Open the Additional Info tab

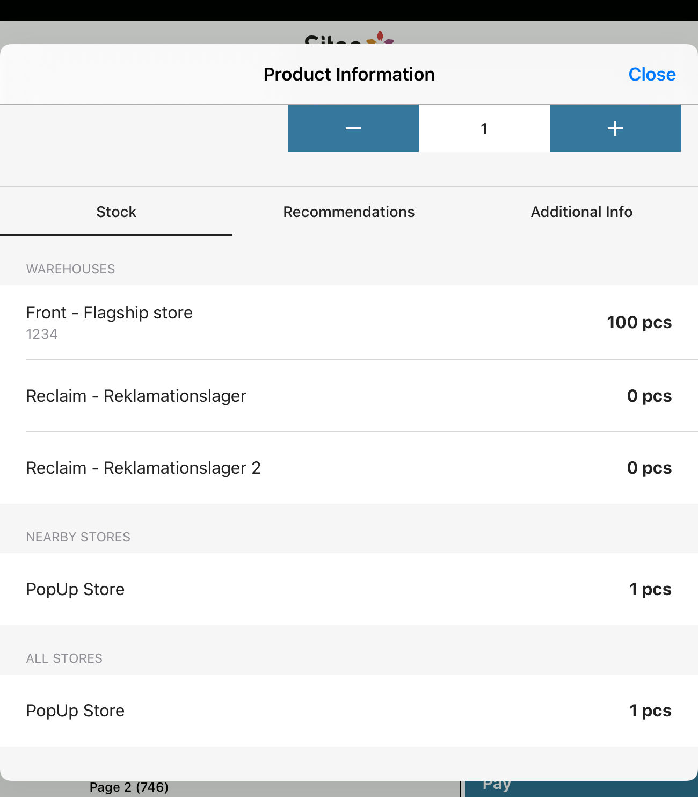pyautogui.click(x=581, y=212)
